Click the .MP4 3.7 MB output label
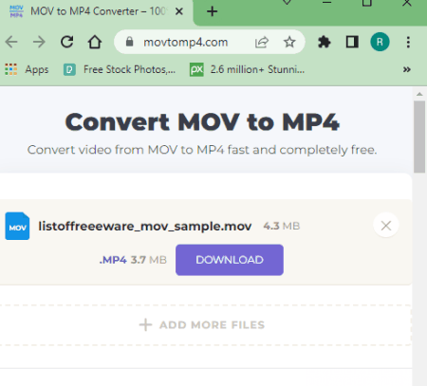Viewport: 427px width, 386px height. (x=133, y=260)
